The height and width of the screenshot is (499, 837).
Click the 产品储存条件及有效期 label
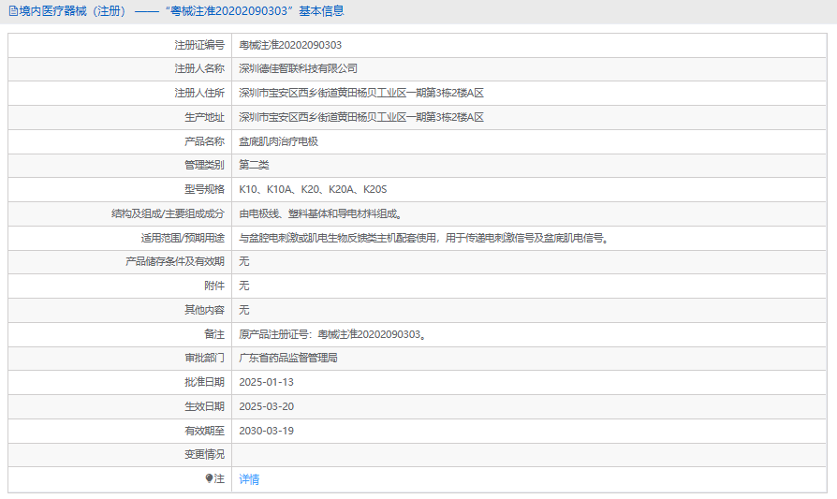pyautogui.click(x=175, y=261)
